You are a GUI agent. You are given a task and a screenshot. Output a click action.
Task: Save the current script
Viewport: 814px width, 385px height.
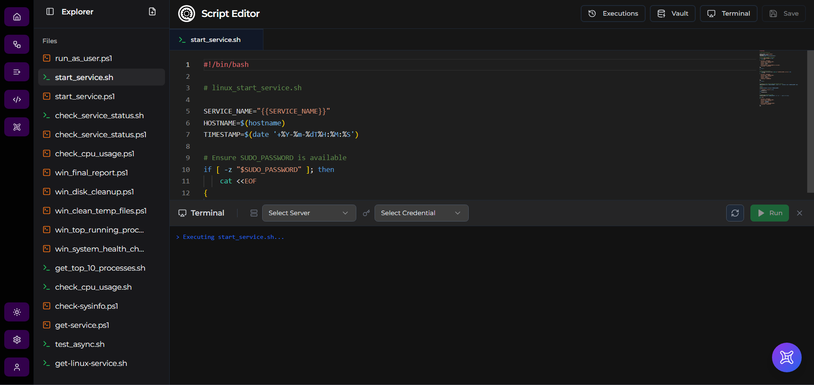click(783, 14)
